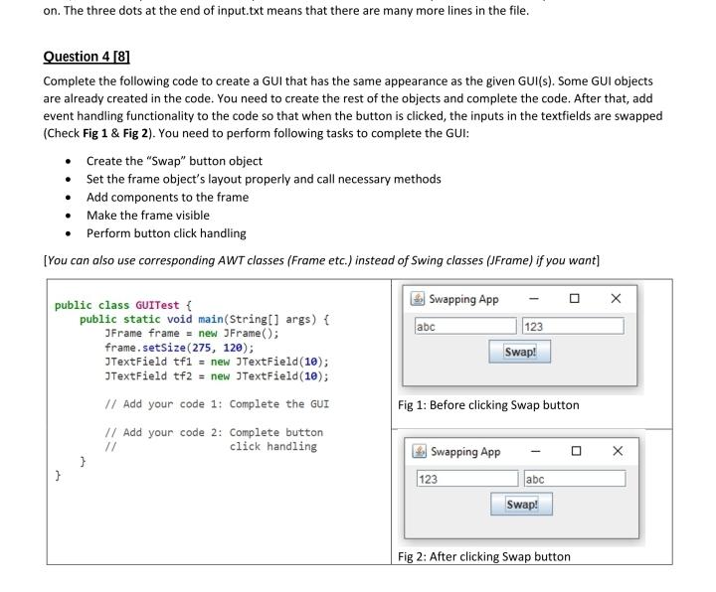Click 'Fig 1: Before clicking Swap button' caption
Screen dimensions: 716x592
[488, 405]
